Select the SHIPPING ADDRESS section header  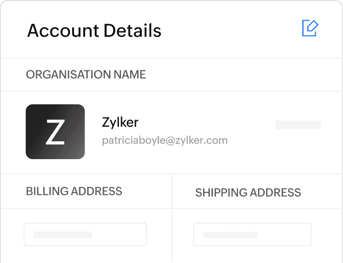[x=248, y=193]
